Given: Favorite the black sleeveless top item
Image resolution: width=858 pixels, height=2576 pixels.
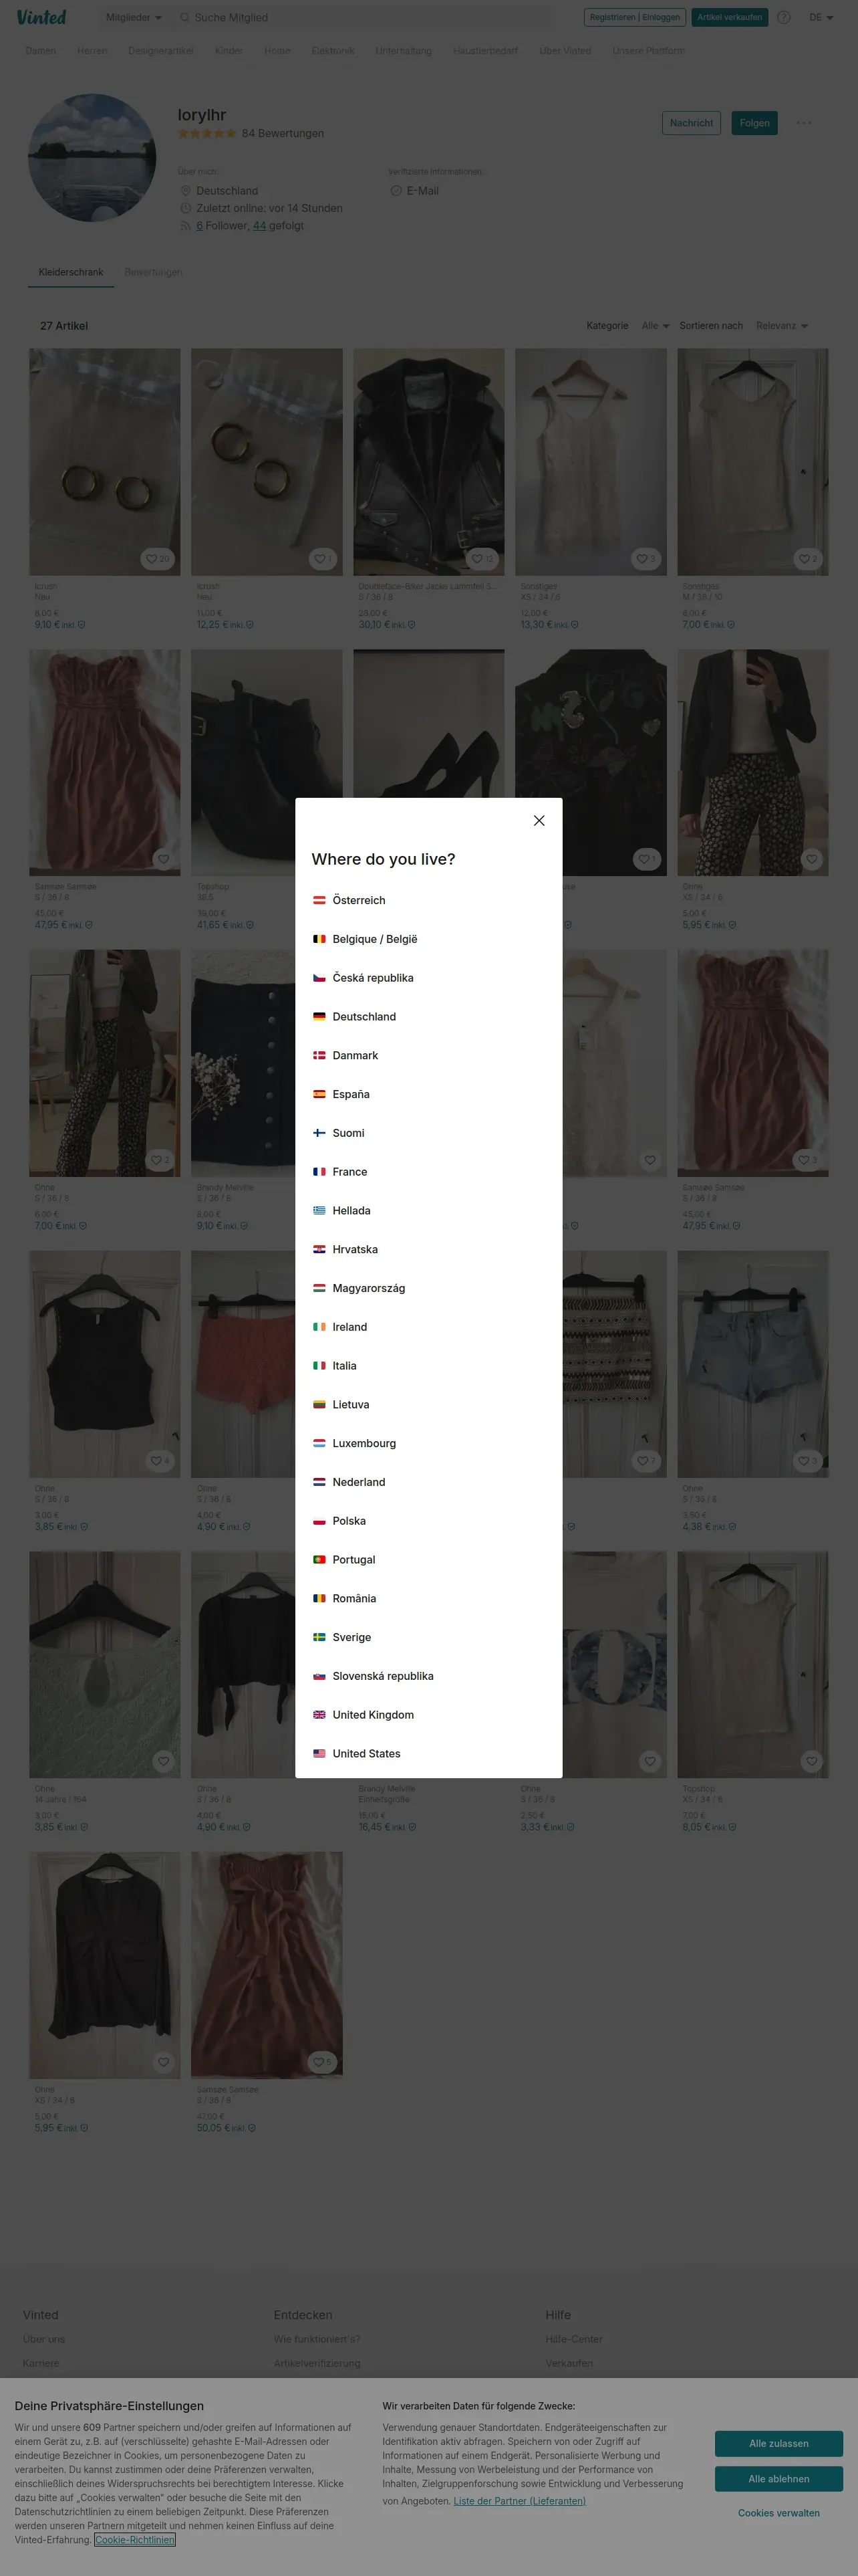Looking at the screenshot, I should (159, 1461).
